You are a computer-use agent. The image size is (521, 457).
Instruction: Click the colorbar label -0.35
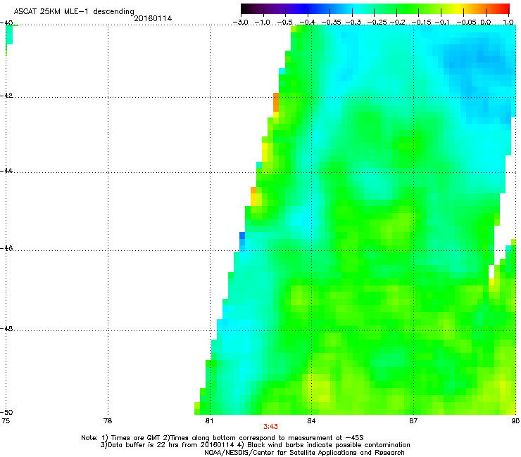pos(332,22)
